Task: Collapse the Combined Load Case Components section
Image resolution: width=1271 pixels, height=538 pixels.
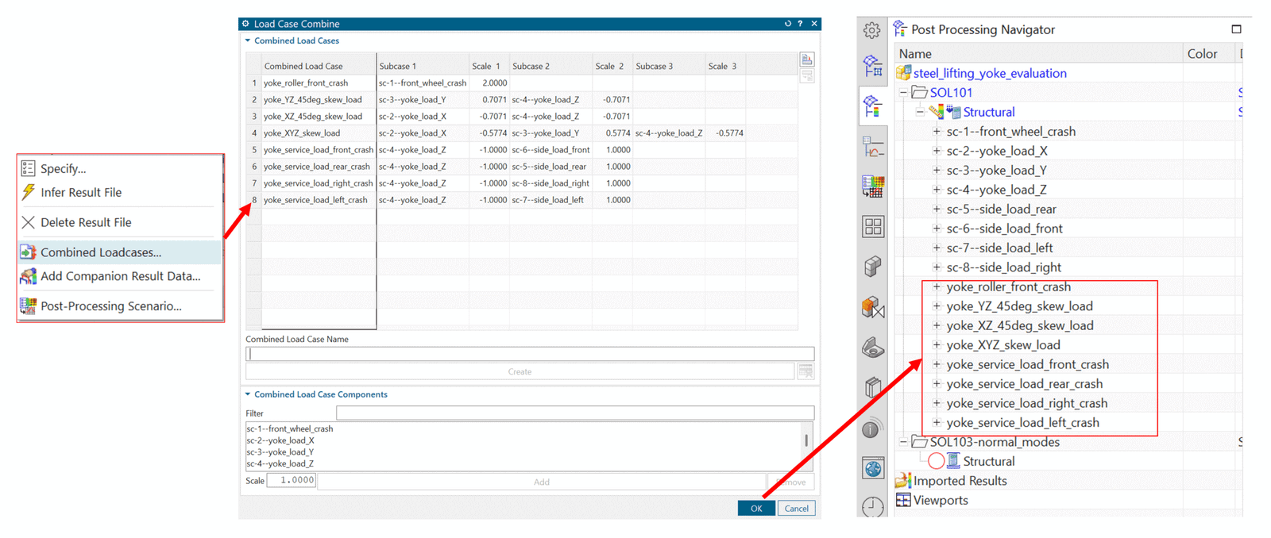Action: coord(248,394)
